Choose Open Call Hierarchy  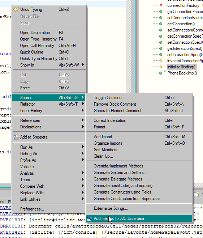pos(49,46)
